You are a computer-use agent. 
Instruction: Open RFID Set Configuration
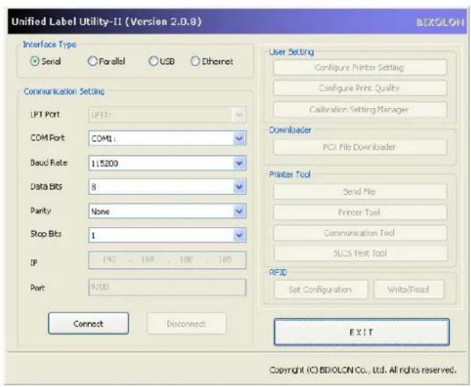coord(321,289)
